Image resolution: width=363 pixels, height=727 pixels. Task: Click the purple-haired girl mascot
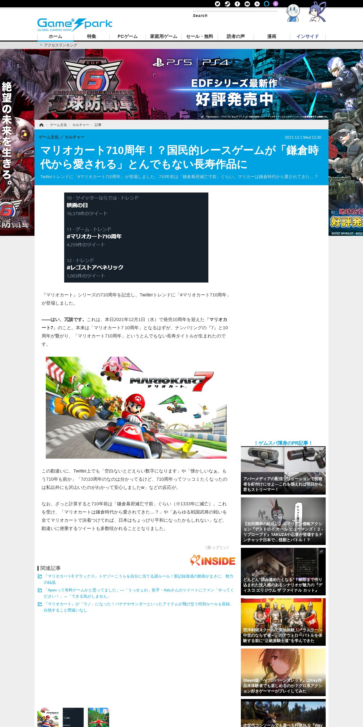(317, 12)
